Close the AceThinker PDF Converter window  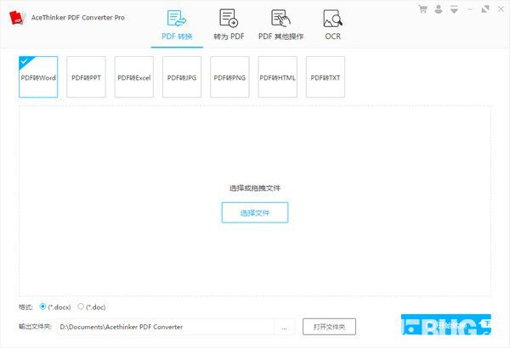coord(501,9)
